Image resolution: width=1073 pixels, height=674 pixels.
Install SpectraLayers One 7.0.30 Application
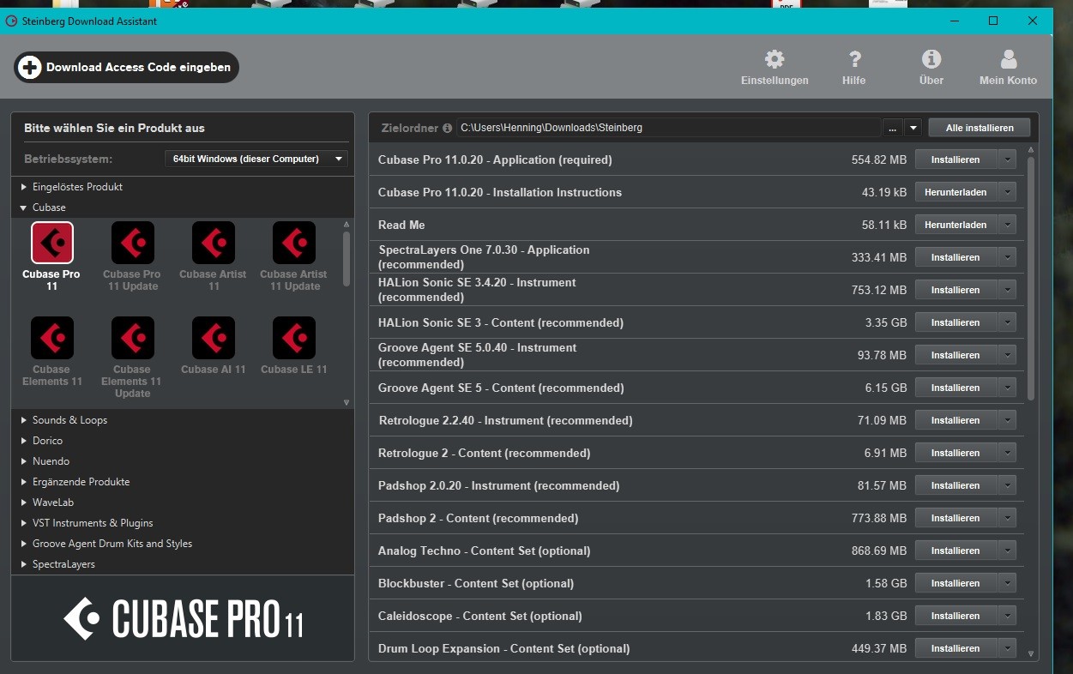click(x=955, y=257)
